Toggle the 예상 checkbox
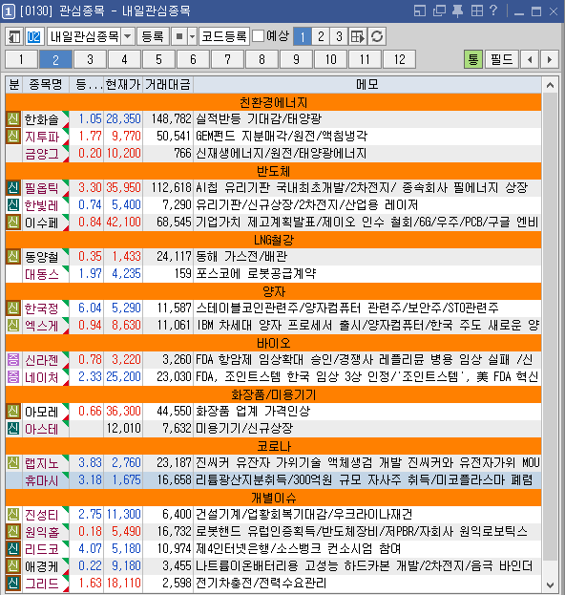565x595 pixels. [258, 36]
